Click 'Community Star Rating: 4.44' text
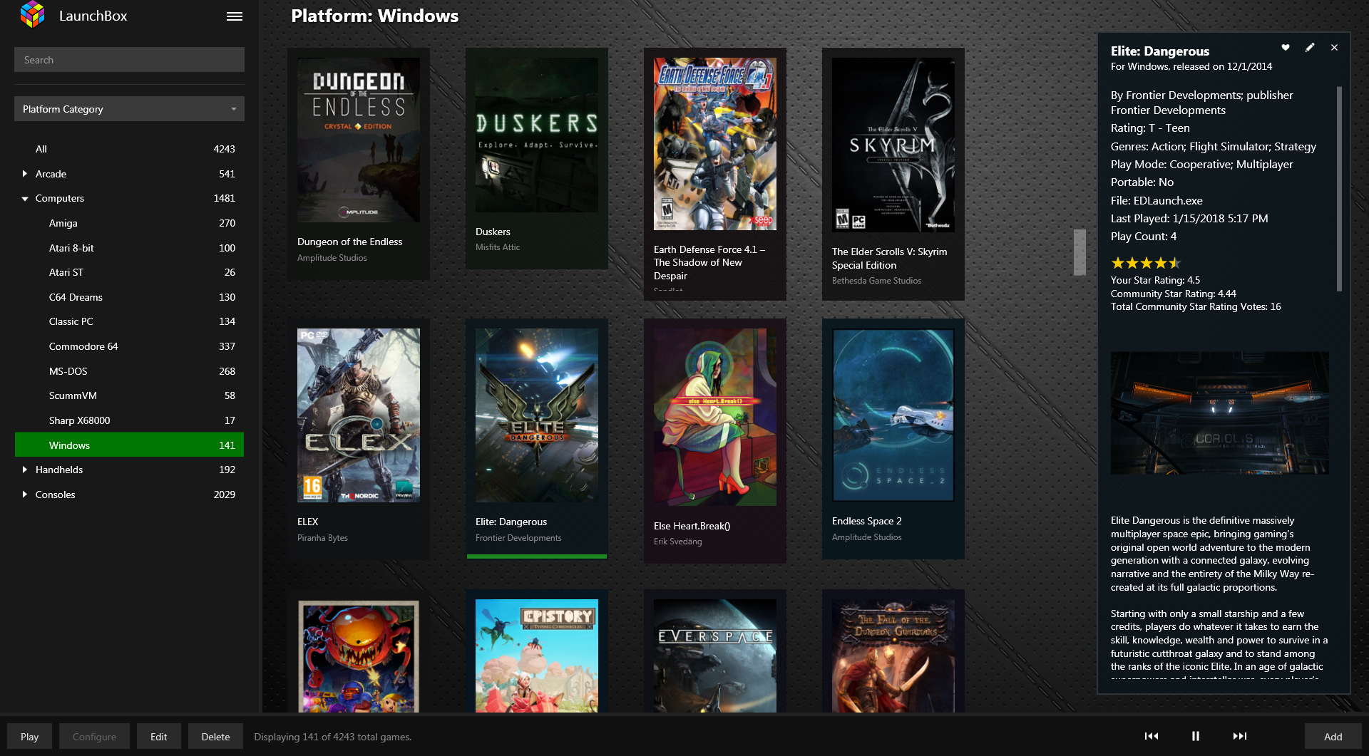1369x756 pixels. pos(1173,294)
